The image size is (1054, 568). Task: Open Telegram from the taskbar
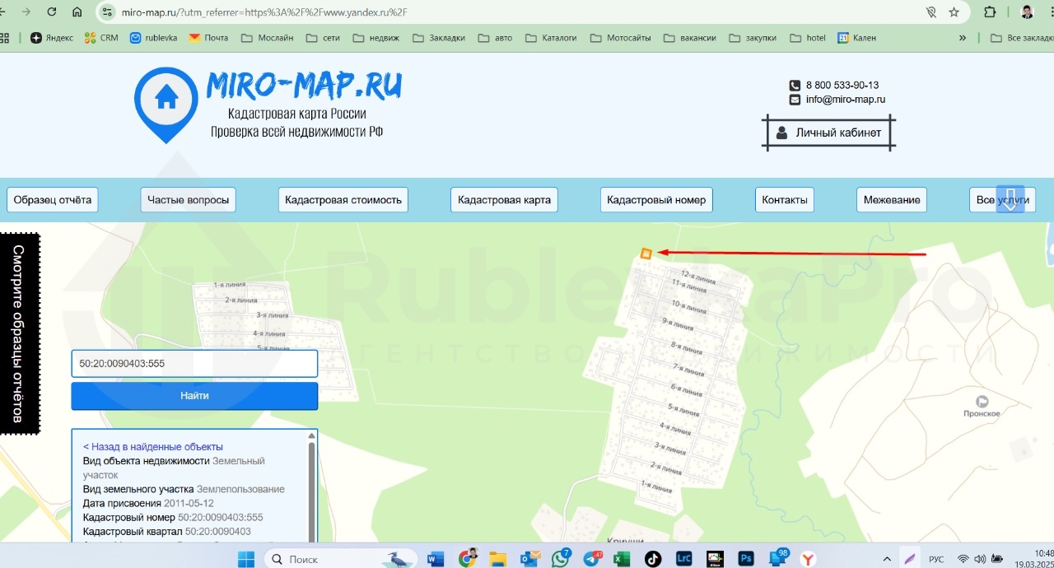point(592,559)
